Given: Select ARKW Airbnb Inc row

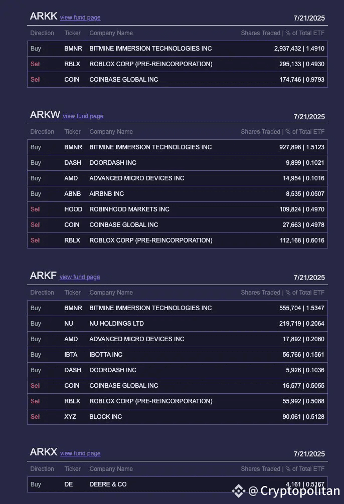Looking at the screenshot, I should click(x=178, y=194).
